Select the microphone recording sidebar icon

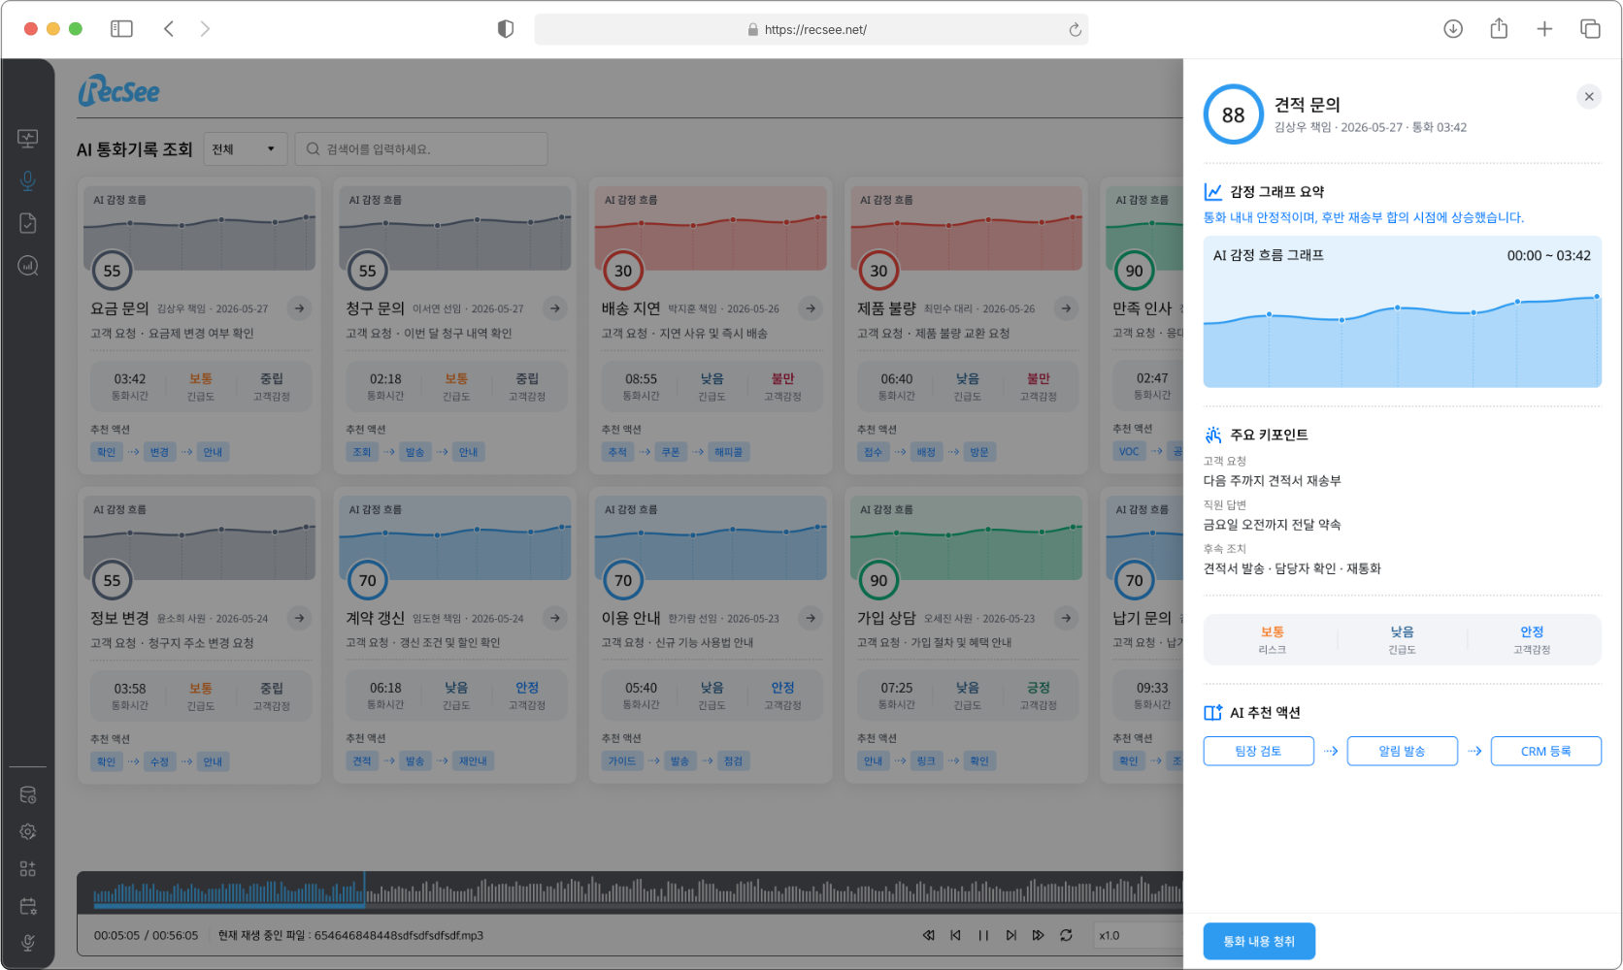(28, 180)
